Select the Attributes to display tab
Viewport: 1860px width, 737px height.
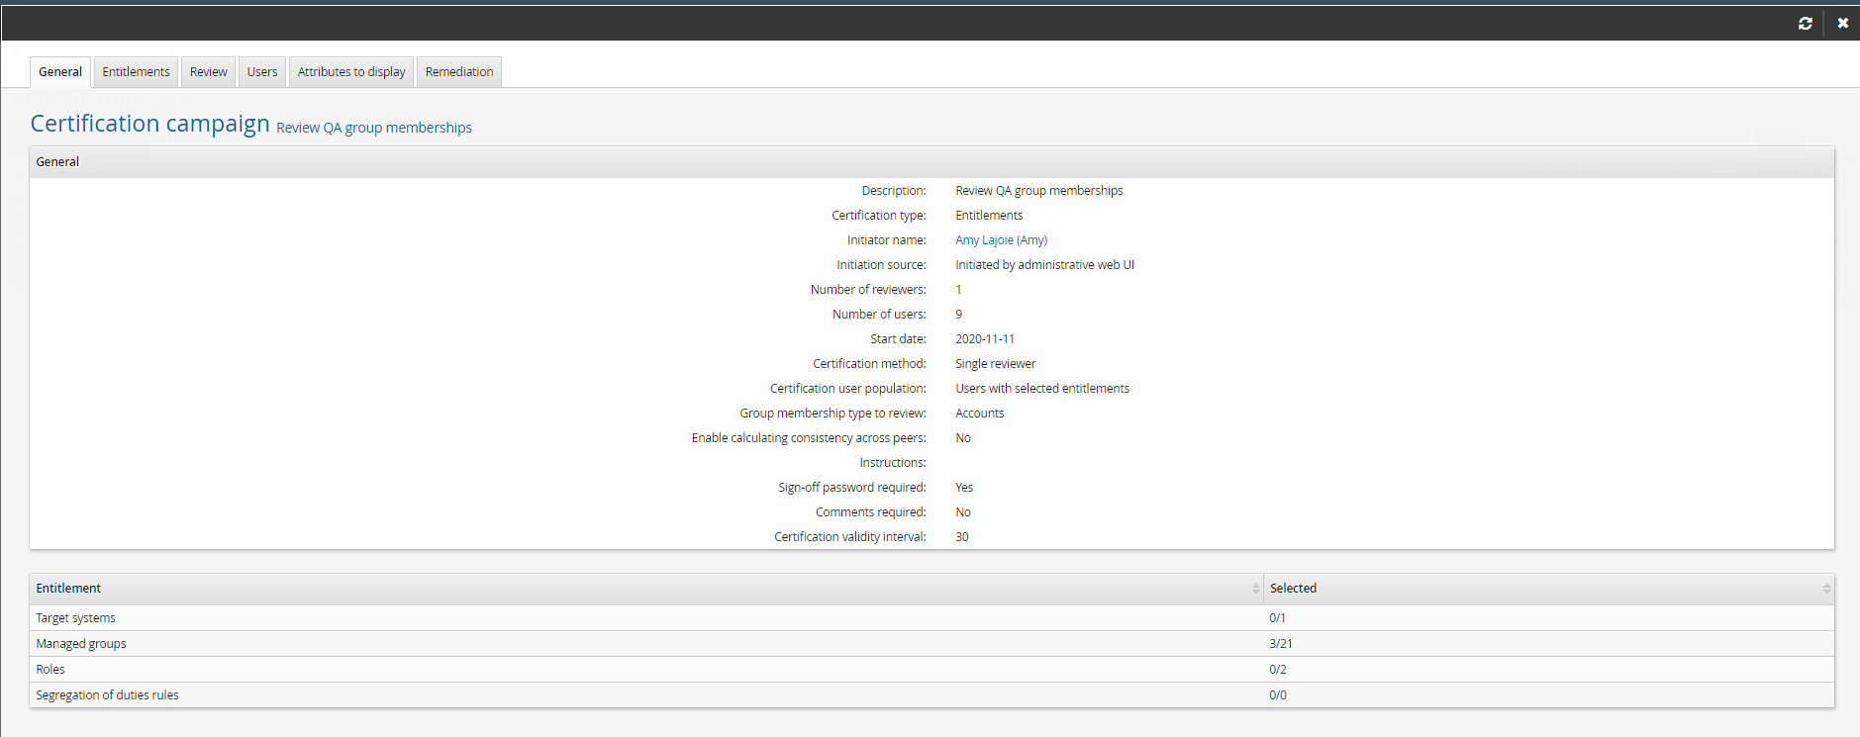(x=351, y=72)
